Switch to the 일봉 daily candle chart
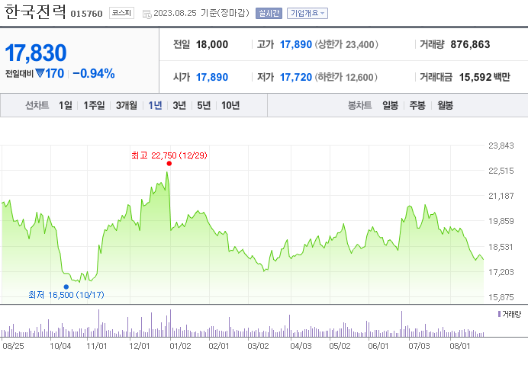The width and height of the screenshot is (528, 365). (390, 105)
